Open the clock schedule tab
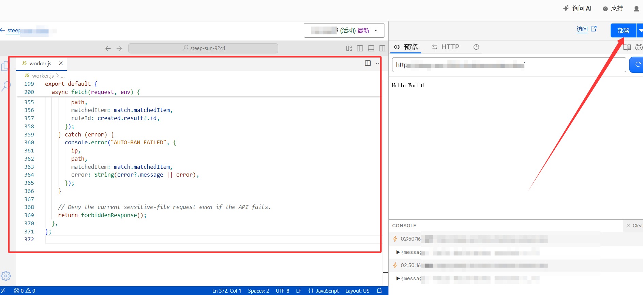The image size is (643, 295). (476, 47)
